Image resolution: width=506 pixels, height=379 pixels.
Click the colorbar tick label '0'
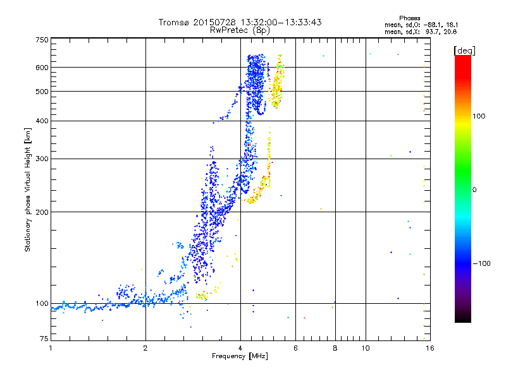click(474, 190)
